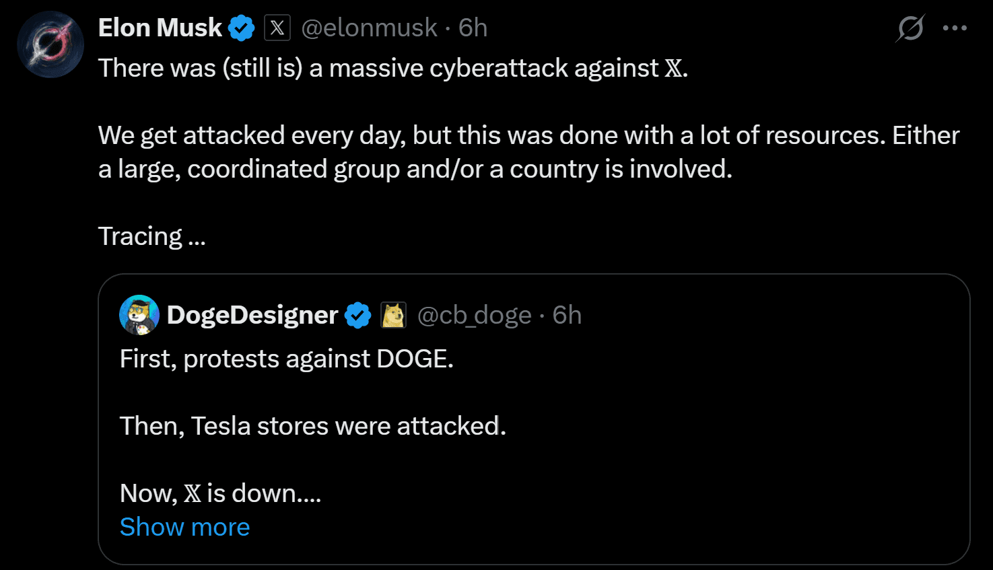Image resolution: width=993 pixels, height=570 pixels.
Task: Click the 'Tracing ...' line of the post
Action: [152, 236]
